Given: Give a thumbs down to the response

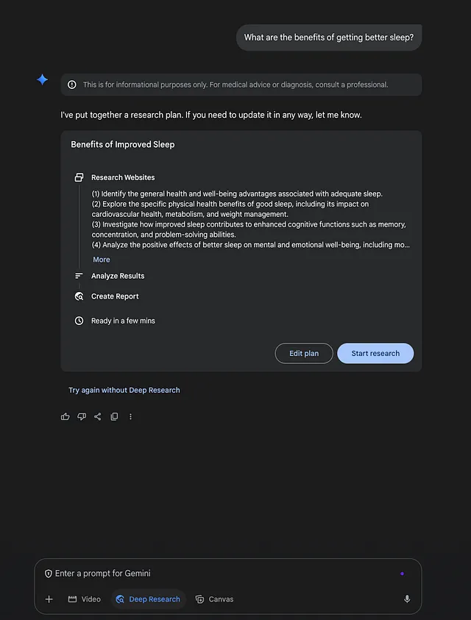Looking at the screenshot, I should pos(82,416).
